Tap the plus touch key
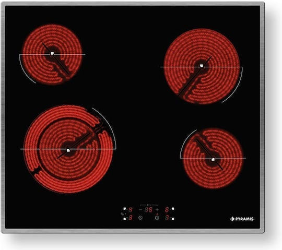The width and height of the screenshot is (282, 250). (157, 210)
